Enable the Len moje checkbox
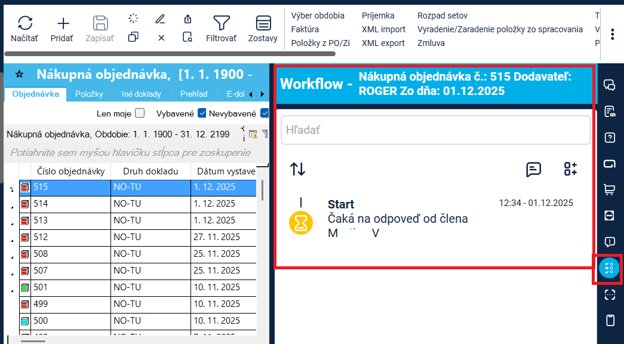This screenshot has width=624, height=344. point(140,113)
